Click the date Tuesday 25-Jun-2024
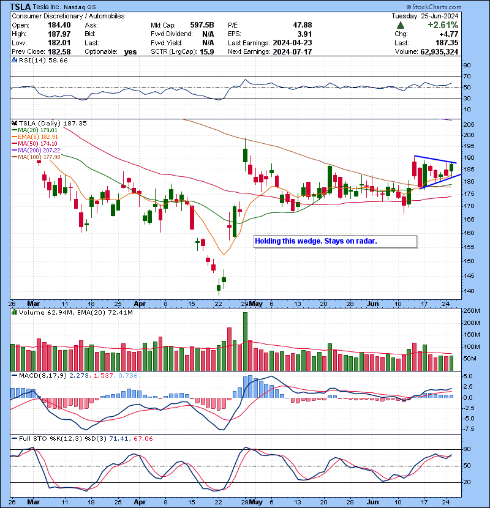The image size is (490, 508). pyautogui.click(x=425, y=16)
